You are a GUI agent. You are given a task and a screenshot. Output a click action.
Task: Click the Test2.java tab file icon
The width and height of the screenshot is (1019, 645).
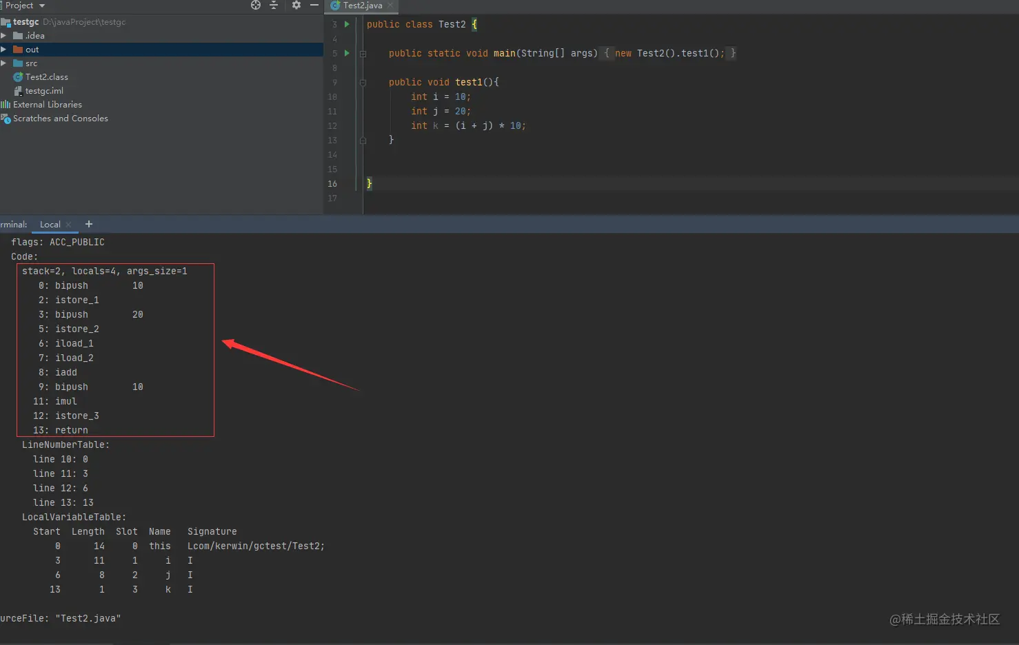(x=335, y=6)
